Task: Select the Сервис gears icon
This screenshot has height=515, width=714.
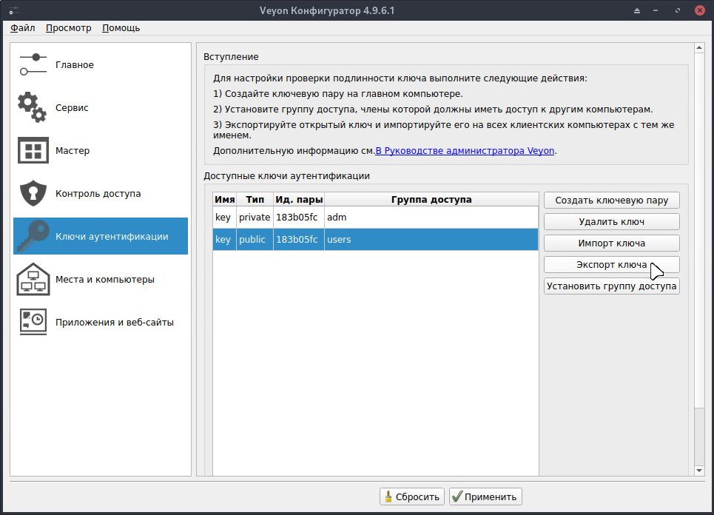Action: [x=33, y=107]
